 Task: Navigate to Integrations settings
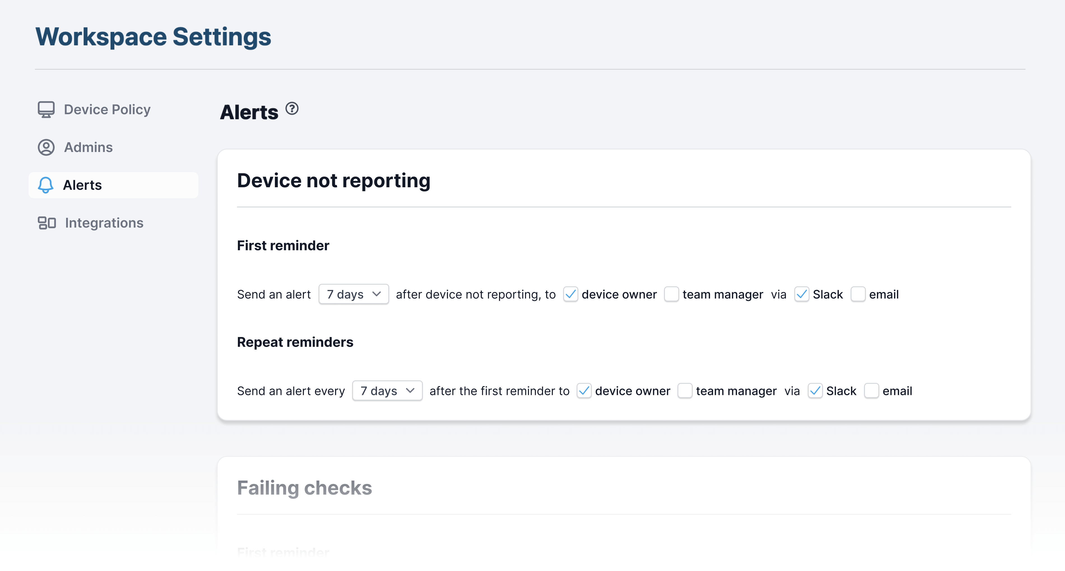tap(104, 223)
